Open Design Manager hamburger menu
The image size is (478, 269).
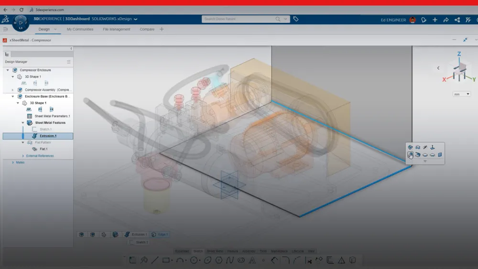68,62
